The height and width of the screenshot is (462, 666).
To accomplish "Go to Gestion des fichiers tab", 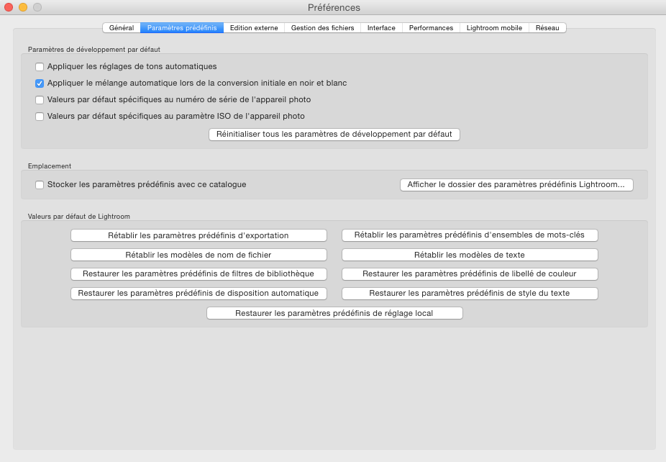I will click(x=322, y=27).
